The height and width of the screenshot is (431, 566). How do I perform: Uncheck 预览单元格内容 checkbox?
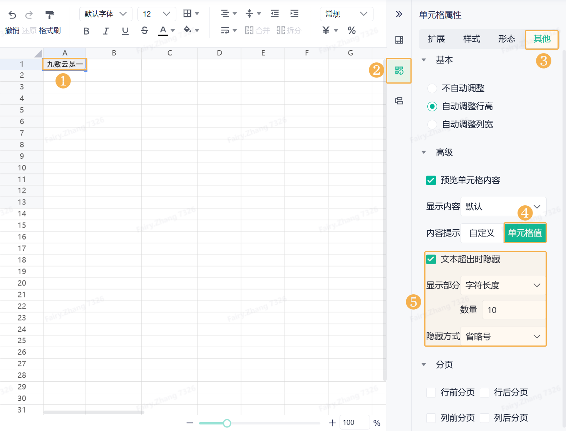pos(431,180)
